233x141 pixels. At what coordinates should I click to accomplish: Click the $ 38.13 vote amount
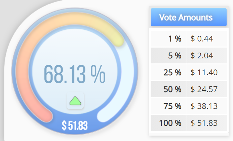click(x=204, y=106)
